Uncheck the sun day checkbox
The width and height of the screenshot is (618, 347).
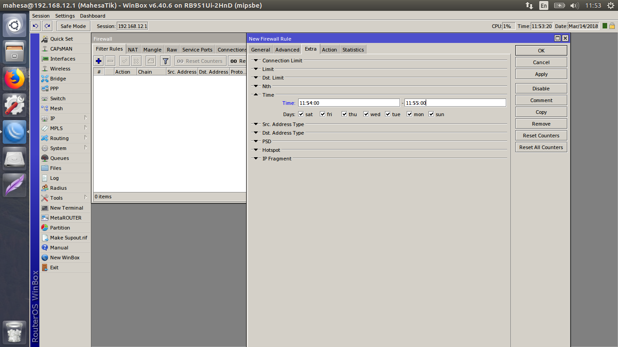tap(431, 114)
